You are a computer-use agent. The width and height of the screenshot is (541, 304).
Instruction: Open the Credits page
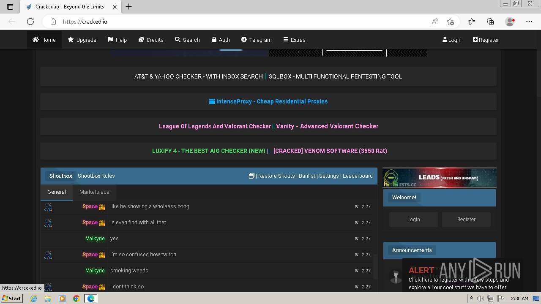tap(151, 40)
